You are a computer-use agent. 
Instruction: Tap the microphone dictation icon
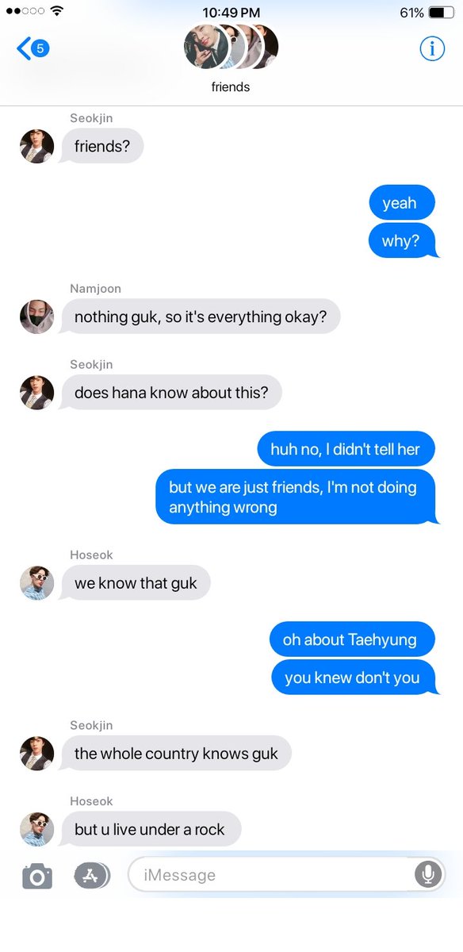(x=428, y=875)
